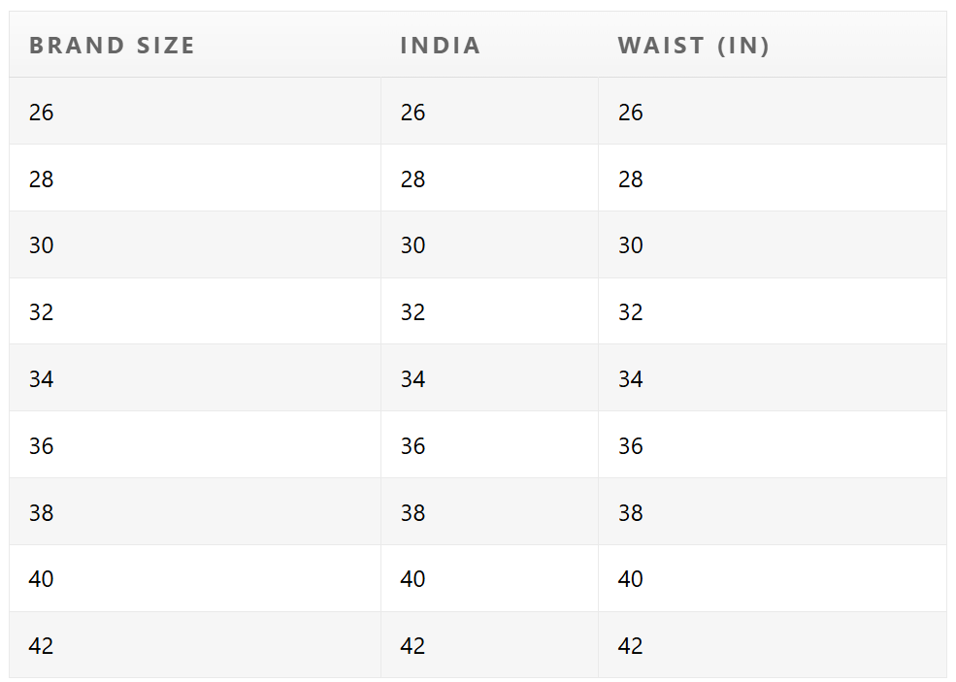Select brand size 42 cell
Screen dimensions: 956x682
pos(195,645)
